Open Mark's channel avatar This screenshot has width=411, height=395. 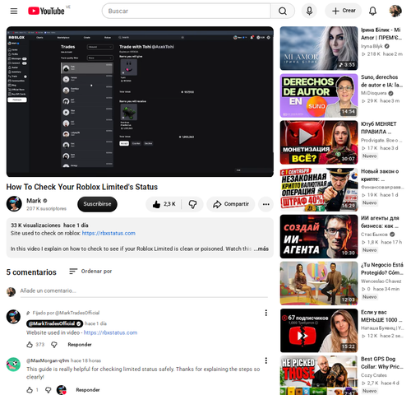pyautogui.click(x=14, y=204)
